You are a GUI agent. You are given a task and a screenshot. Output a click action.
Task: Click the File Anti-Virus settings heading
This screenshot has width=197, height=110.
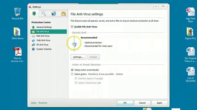(x=87, y=14)
